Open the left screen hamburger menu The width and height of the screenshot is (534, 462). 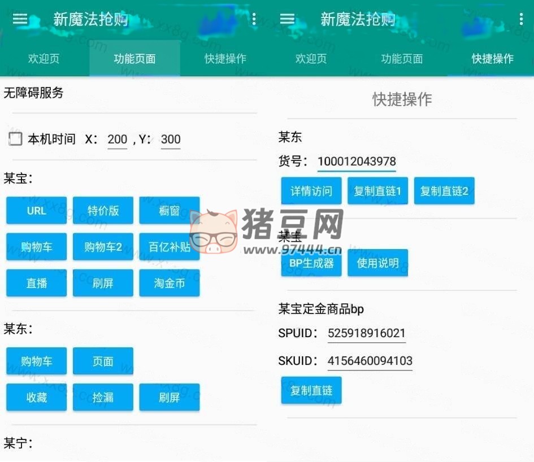coord(20,19)
